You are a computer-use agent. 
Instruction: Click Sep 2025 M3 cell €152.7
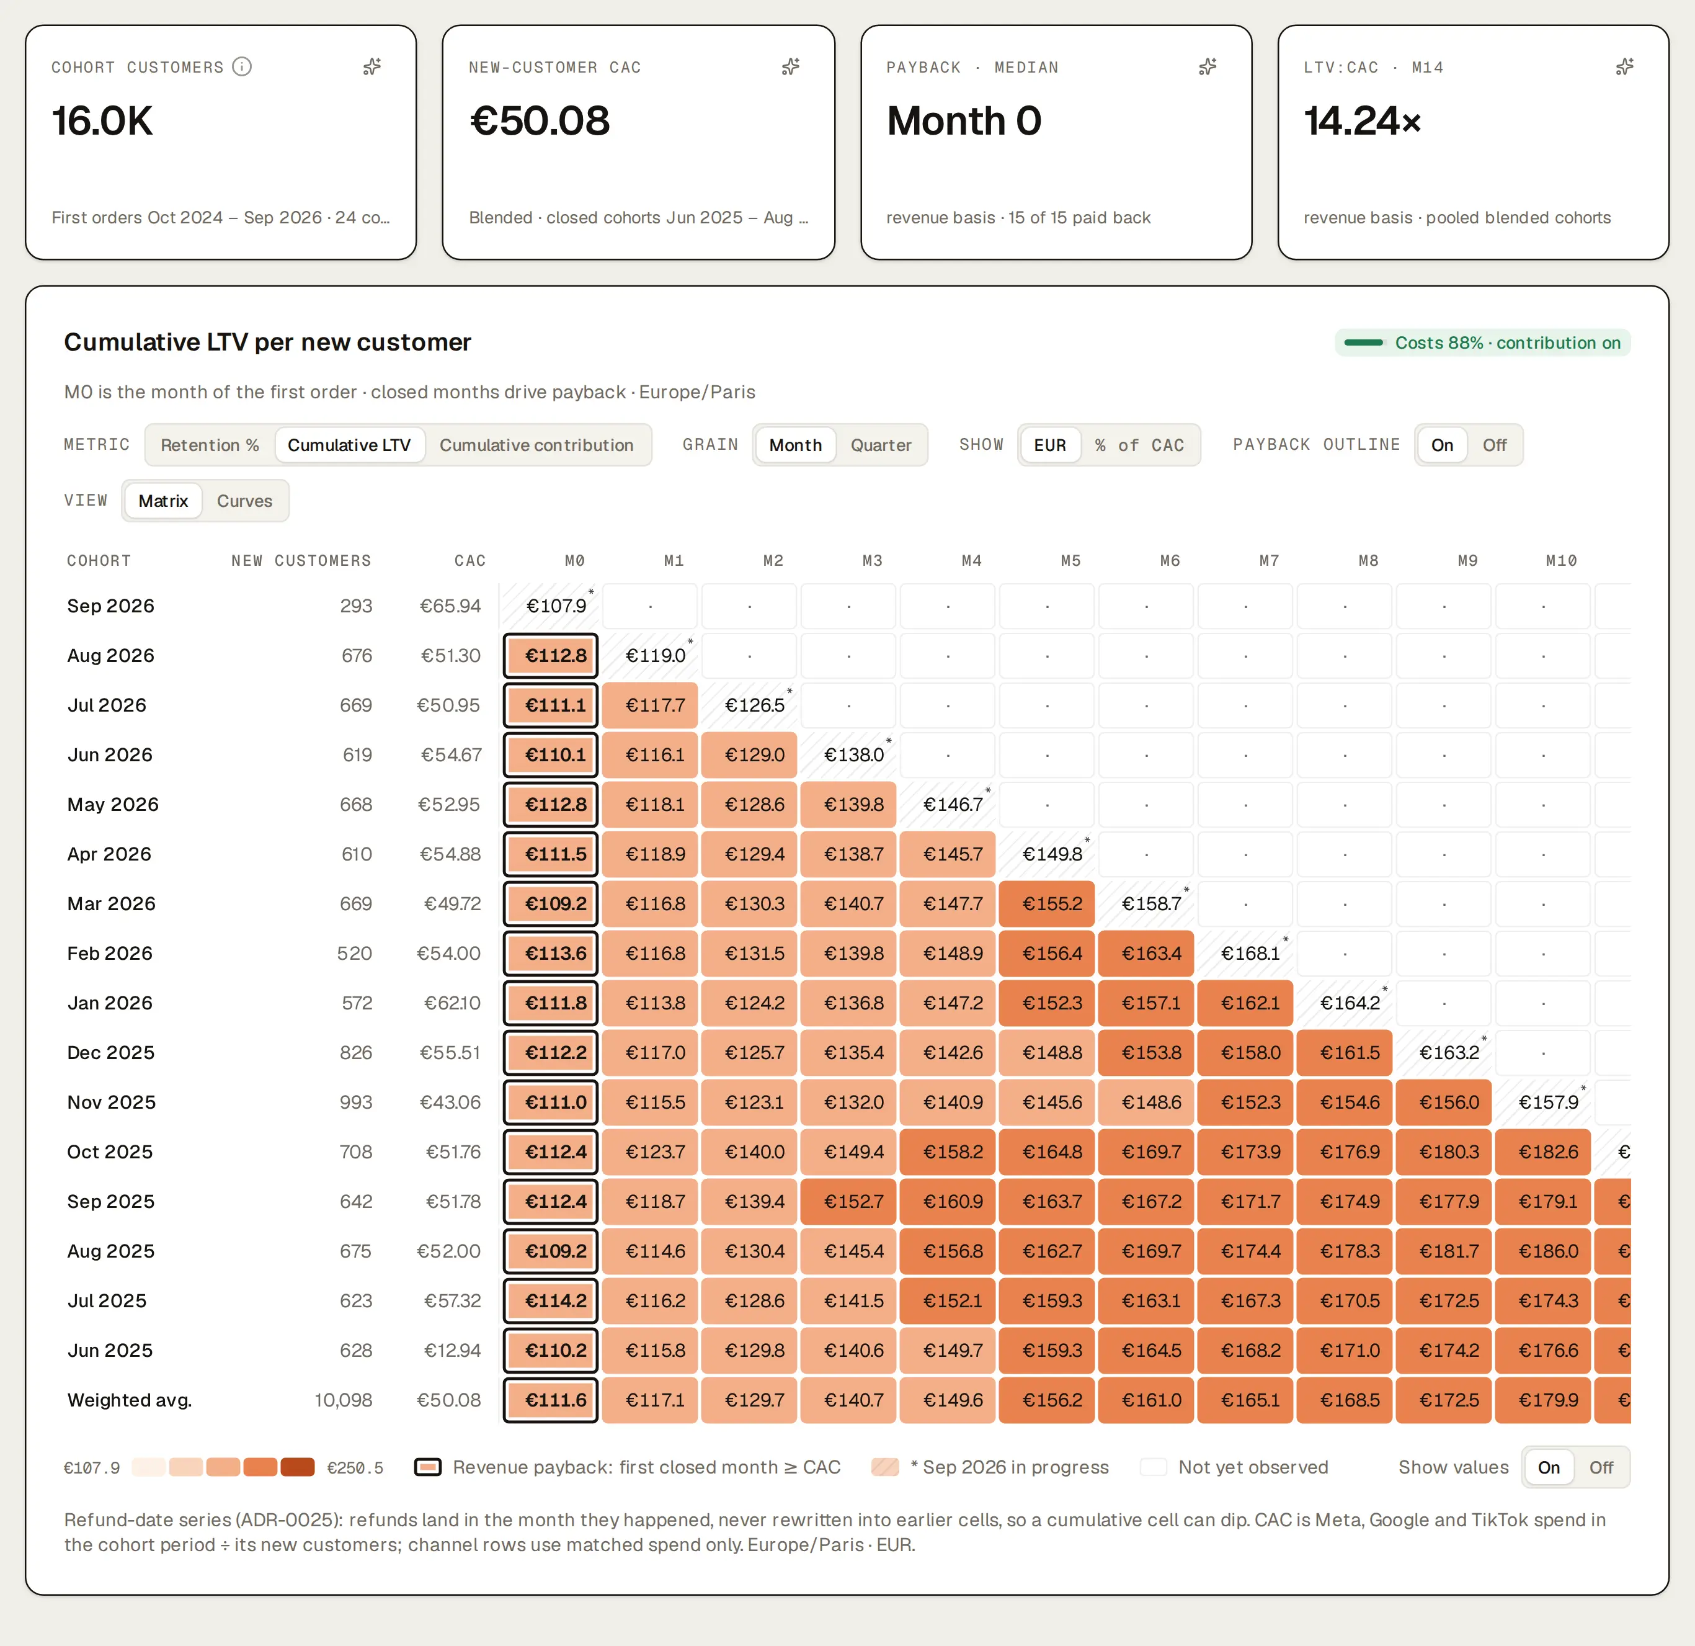coord(848,1201)
